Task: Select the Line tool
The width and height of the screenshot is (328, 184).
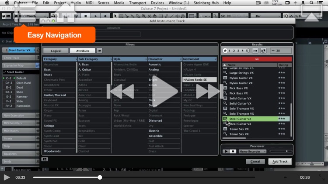Action: 172,16
